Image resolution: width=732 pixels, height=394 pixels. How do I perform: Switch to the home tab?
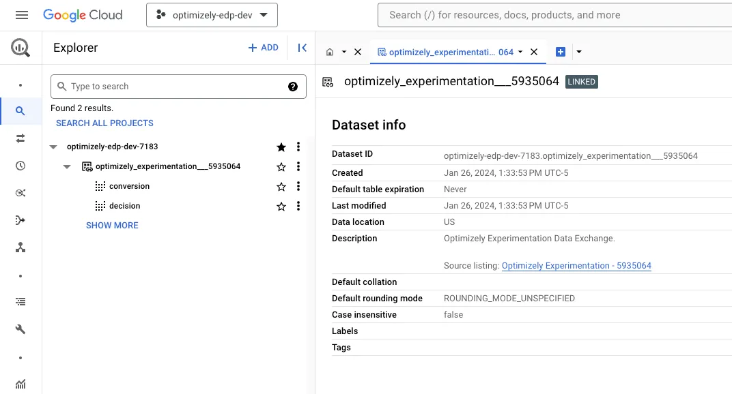click(330, 52)
